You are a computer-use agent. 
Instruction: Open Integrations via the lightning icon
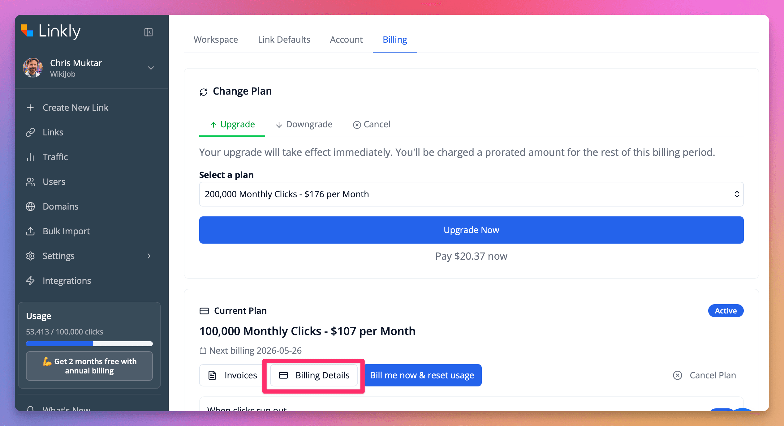click(x=30, y=281)
